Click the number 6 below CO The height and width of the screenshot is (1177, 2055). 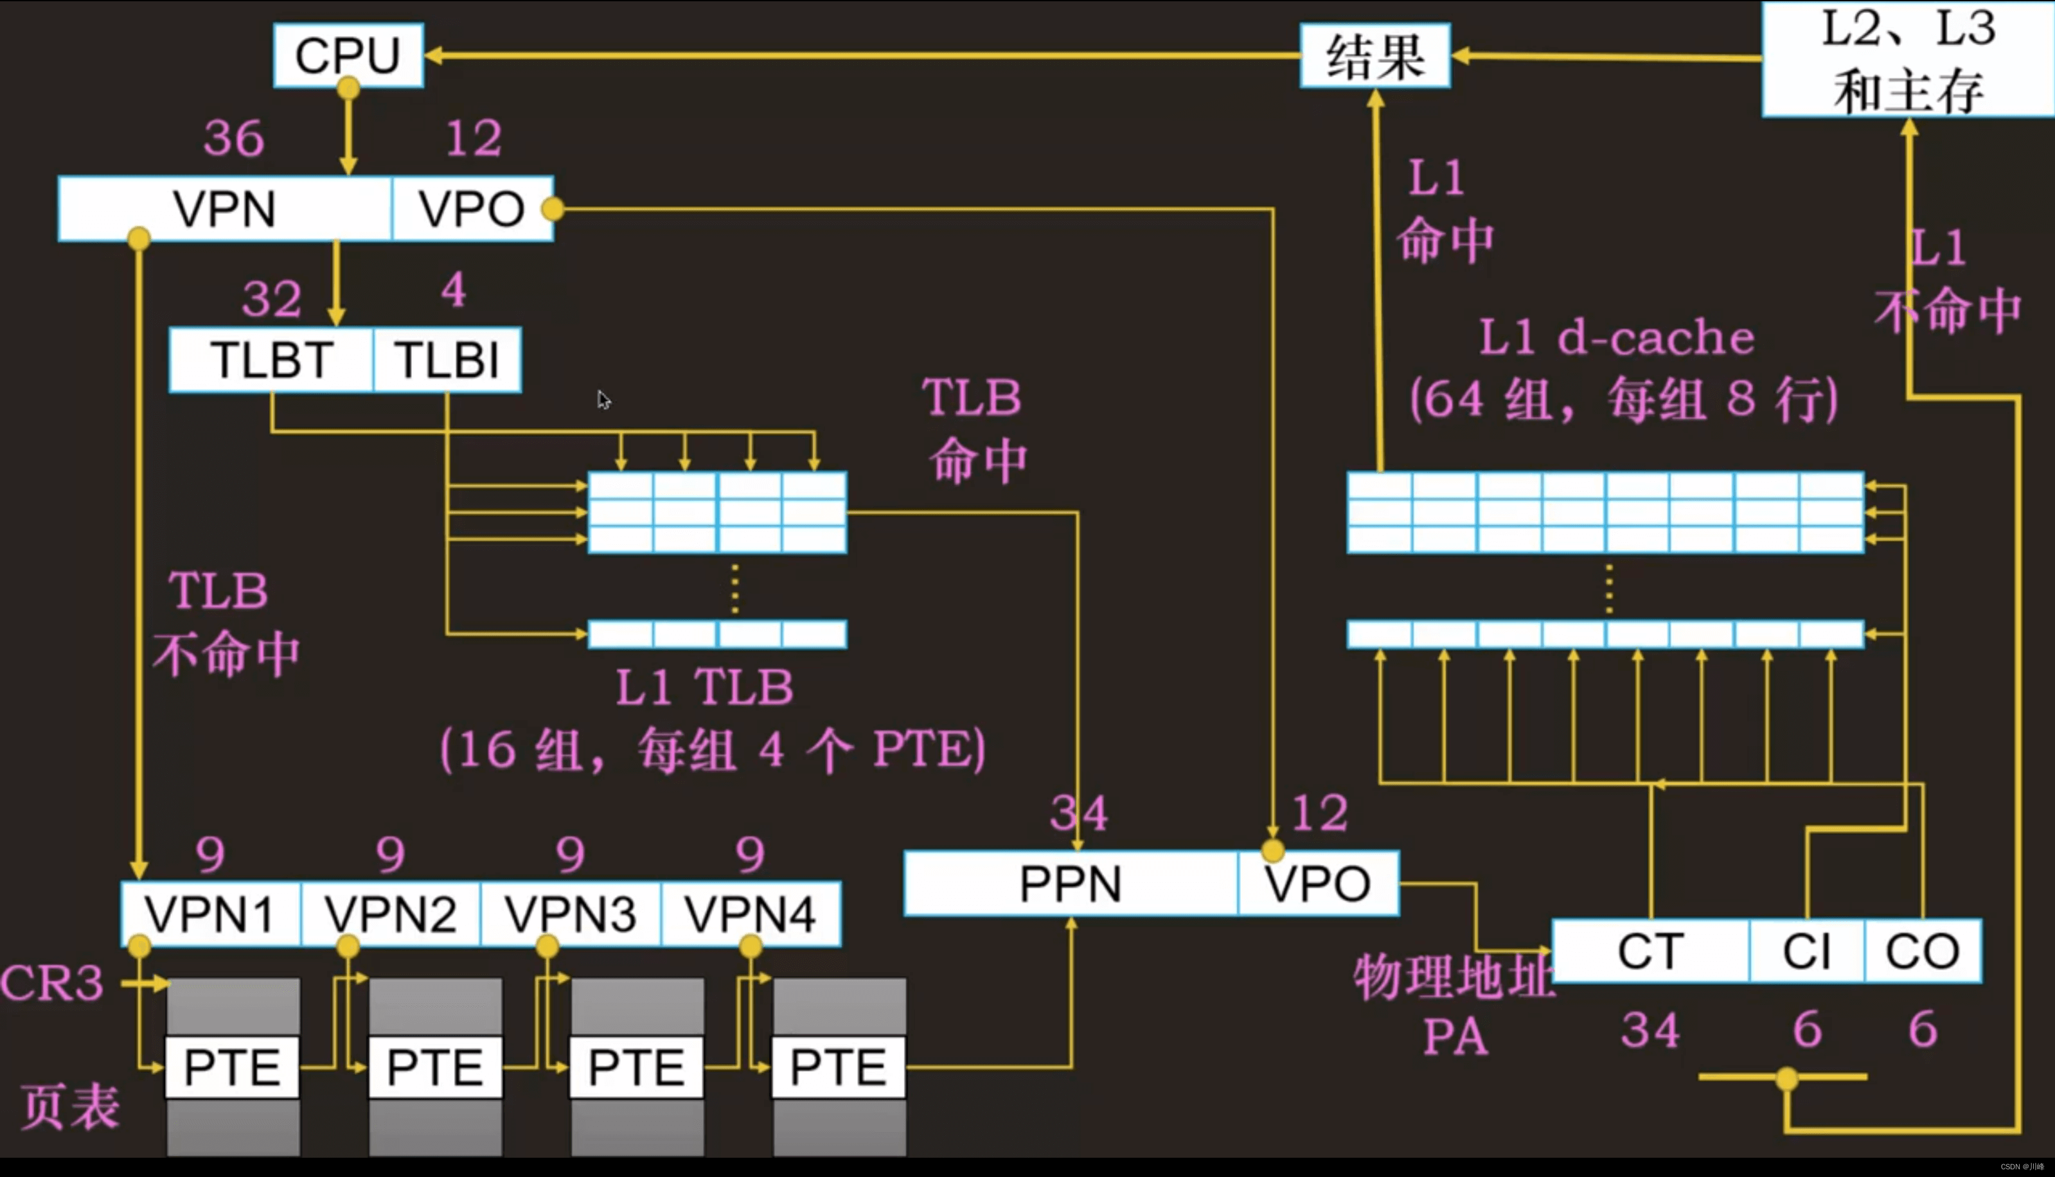point(1923,1029)
